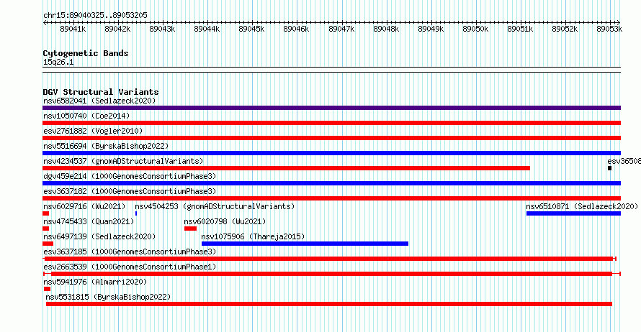Select the blue nsv1075906 variant bar
The width and height of the screenshot is (641, 332).
coord(305,244)
